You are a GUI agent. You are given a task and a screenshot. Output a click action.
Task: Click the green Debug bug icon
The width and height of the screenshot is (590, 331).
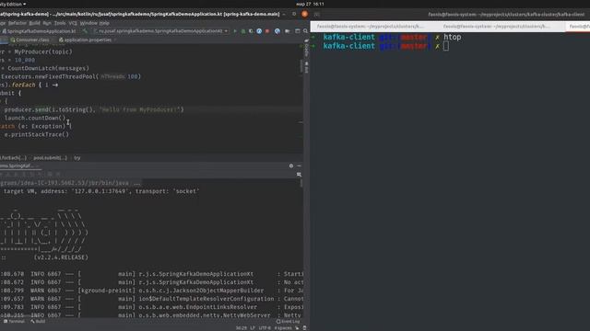[243, 31]
